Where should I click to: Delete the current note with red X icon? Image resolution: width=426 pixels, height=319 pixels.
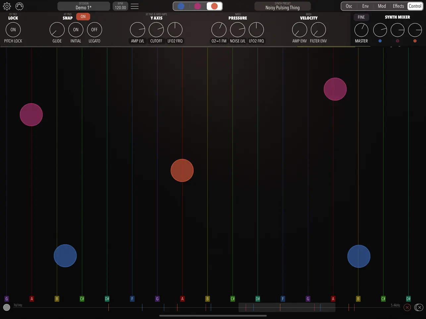(x=407, y=307)
